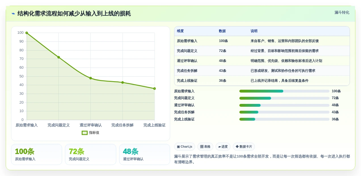This screenshot has height=176, width=361.
Task: Click the chart point for 原始需求输入
Action: click(x=27, y=33)
